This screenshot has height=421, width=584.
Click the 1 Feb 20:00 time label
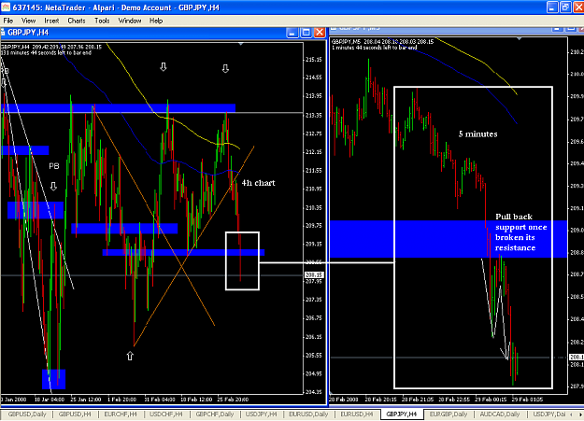tap(121, 400)
